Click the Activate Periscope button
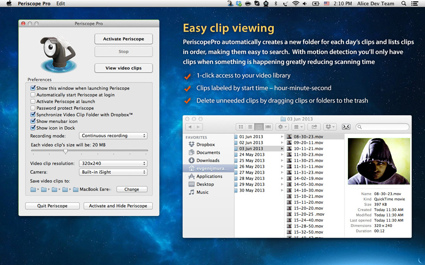 click(x=124, y=39)
